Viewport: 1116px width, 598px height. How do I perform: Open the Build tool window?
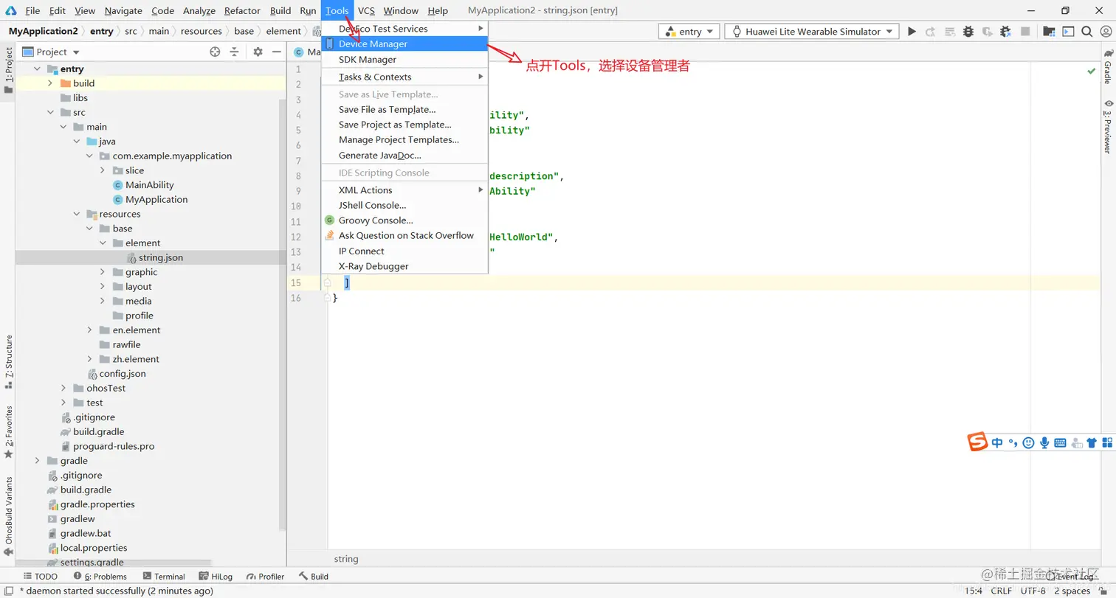tap(314, 577)
